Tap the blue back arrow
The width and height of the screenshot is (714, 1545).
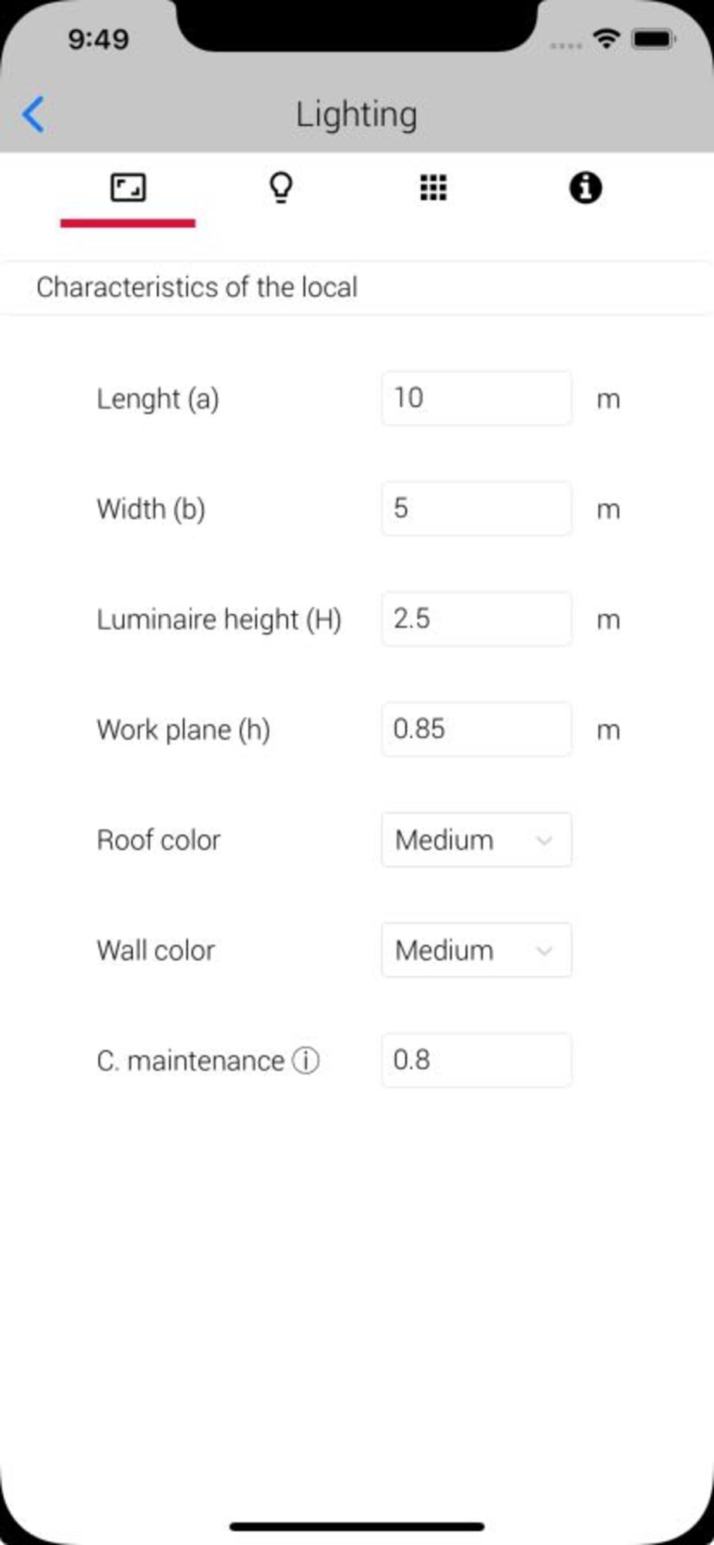(33, 114)
